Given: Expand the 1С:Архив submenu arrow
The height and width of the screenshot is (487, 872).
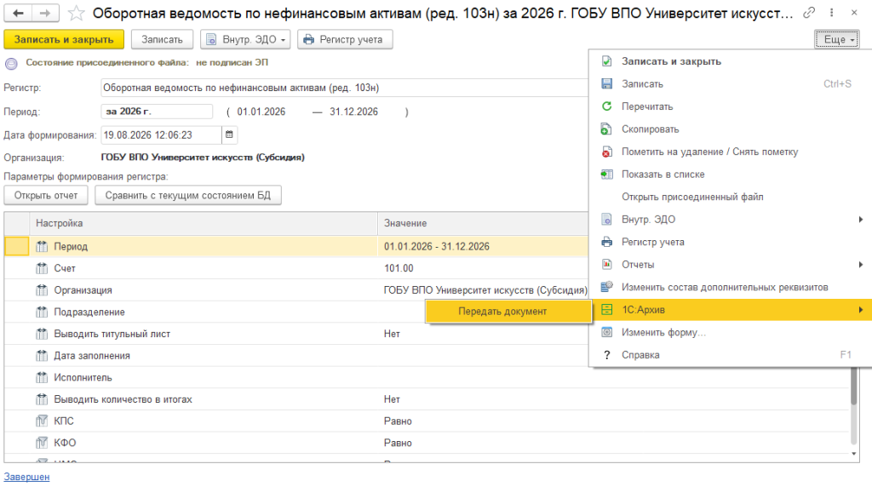Looking at the screenshot, I should tap(860, 310).
